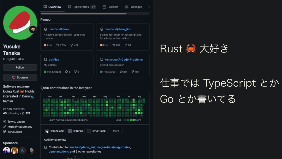Click the fork icon on the dotfiles card

coord(75,72)
